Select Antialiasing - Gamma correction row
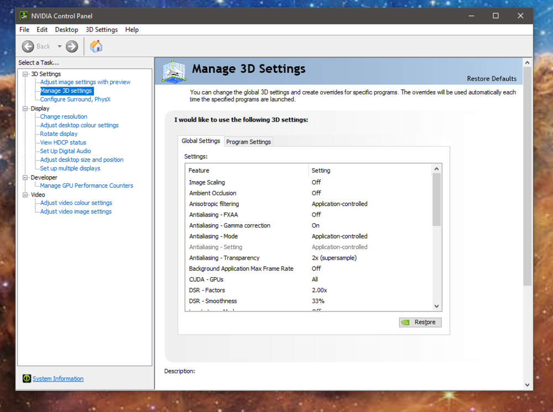 pos(309,225)
